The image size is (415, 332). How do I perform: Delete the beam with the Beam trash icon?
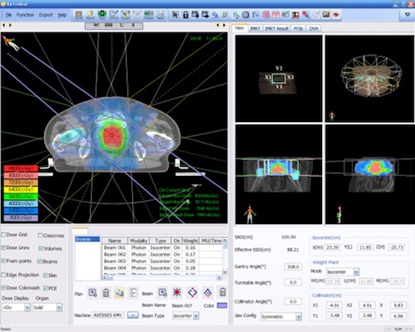tap(222, 292)
